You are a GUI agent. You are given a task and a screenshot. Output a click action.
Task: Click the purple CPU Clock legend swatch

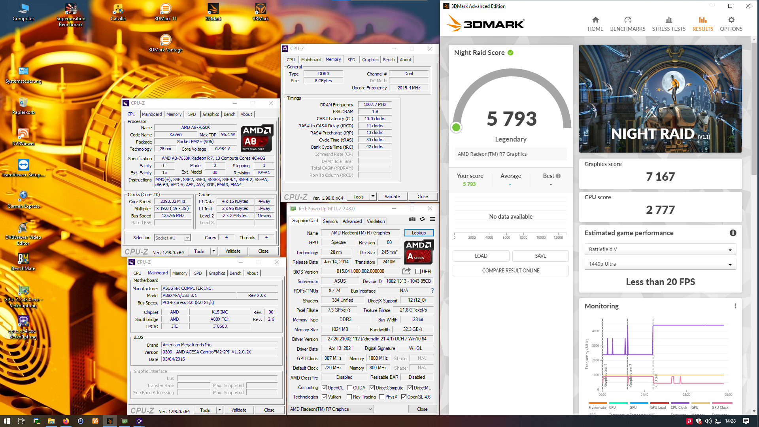tap(680, 403)
